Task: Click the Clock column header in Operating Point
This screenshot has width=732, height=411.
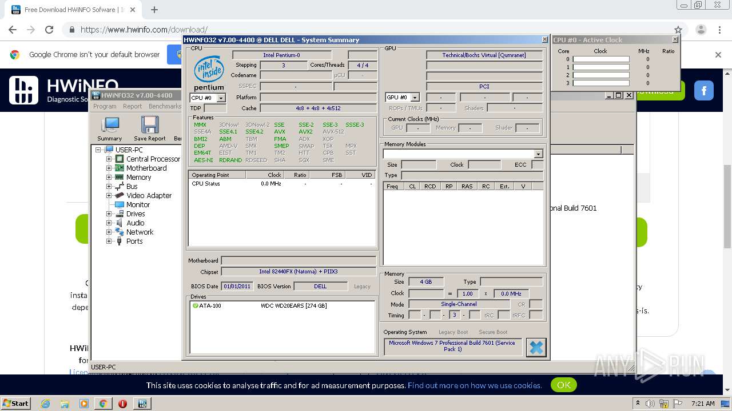Action: pyautogui.click(x=265, y=175)
